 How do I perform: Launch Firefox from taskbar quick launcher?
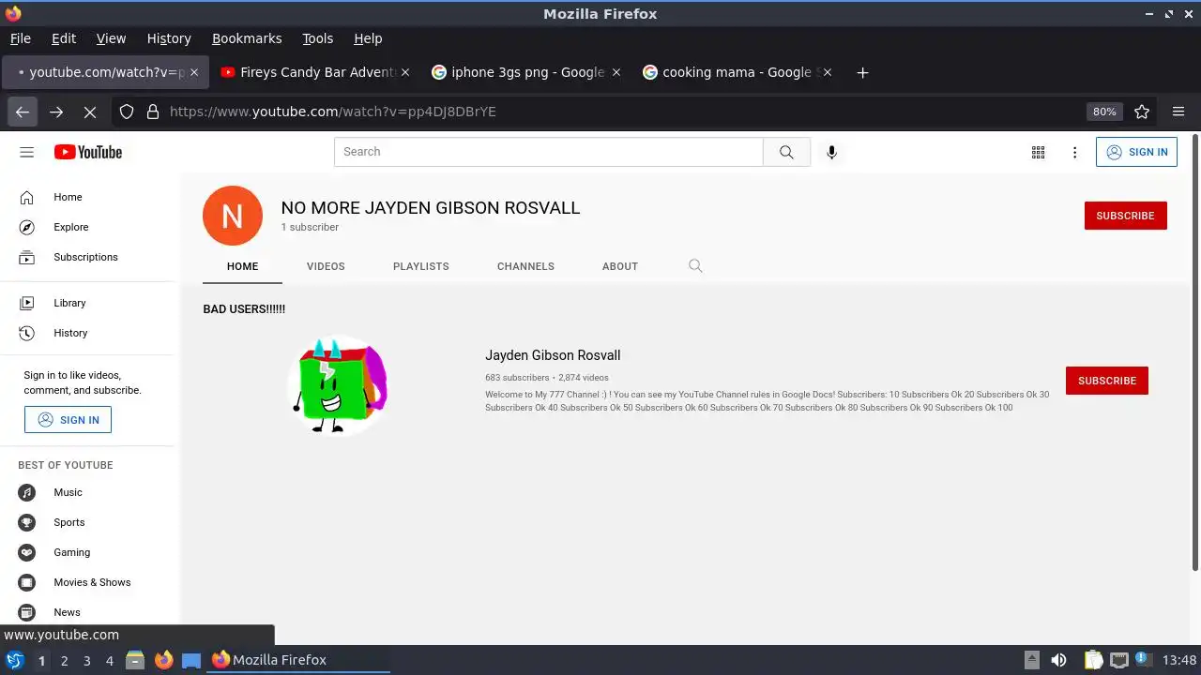(x=163, y=660)
